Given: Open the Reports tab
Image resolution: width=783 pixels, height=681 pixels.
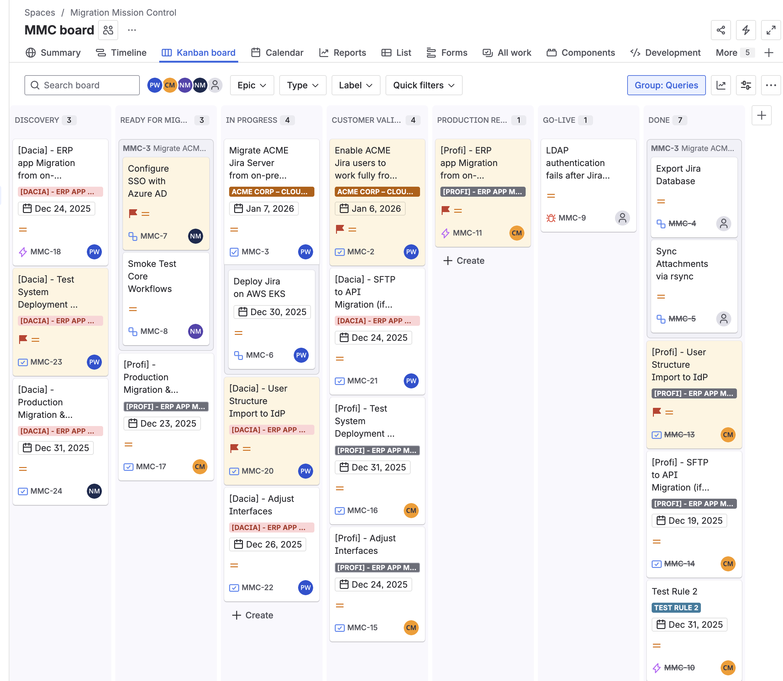Looking at the screenshot, I should 343,52.
